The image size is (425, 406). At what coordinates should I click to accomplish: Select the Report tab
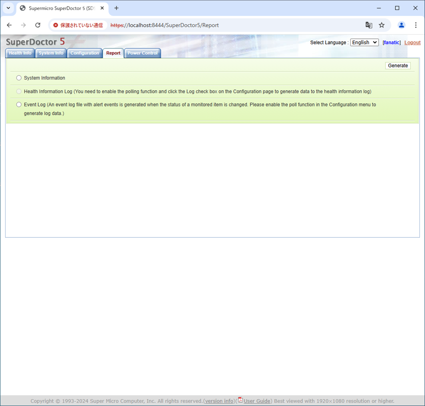pyautogui.click(x=113, y=53)
